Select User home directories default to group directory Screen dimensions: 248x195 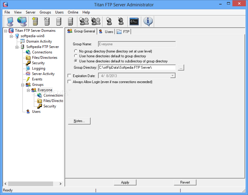pos(76,56)
